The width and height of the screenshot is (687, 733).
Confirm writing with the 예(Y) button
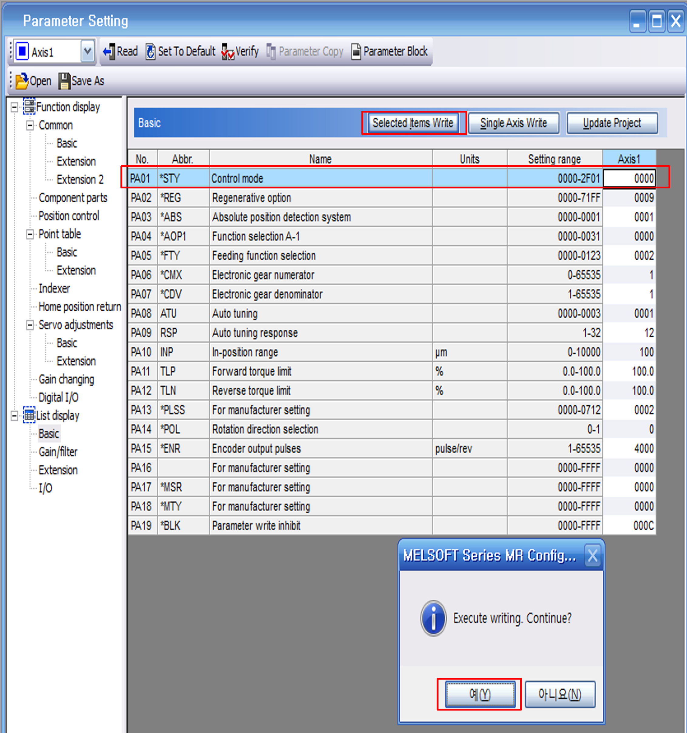tap(480, 694)
